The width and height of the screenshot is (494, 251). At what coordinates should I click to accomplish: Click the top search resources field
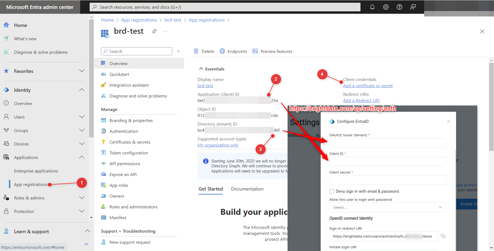225,7
